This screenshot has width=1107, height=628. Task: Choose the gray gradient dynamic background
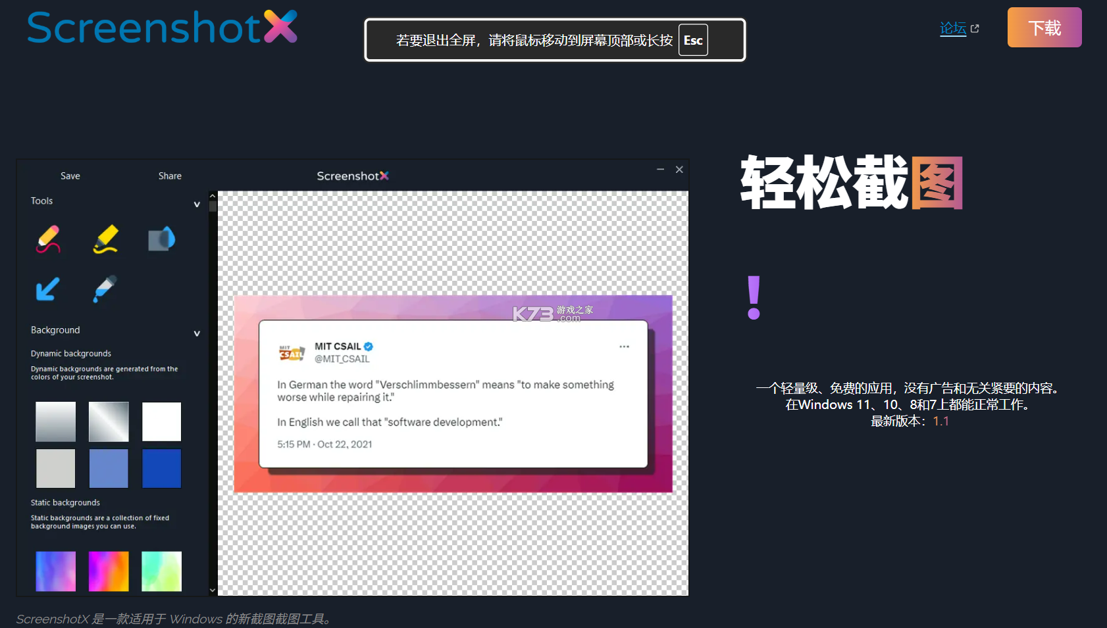(55, 422)
